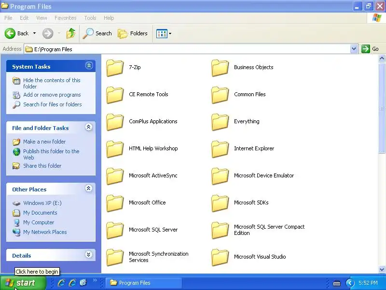Select SQL Server Compact Edition folder icon
Viewport: 386px width, 290px height.
(x=220, y=231)
